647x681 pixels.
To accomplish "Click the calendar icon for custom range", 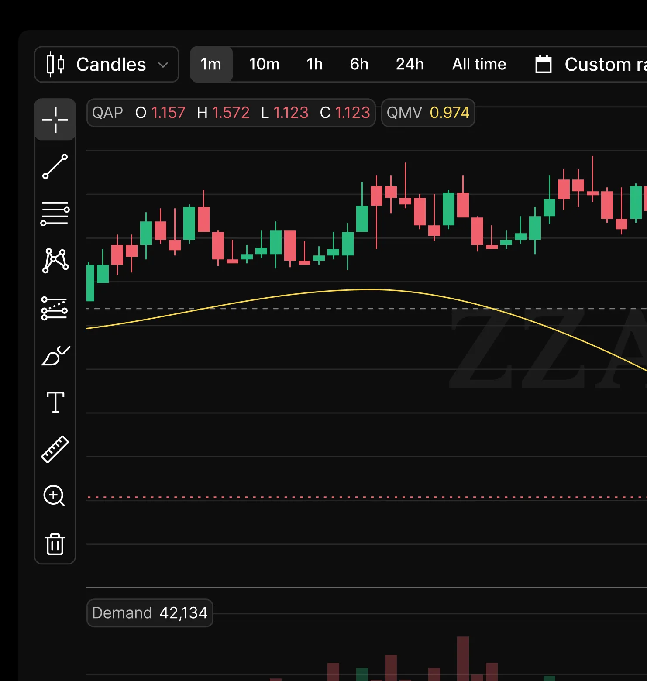I will coord(544,64).
